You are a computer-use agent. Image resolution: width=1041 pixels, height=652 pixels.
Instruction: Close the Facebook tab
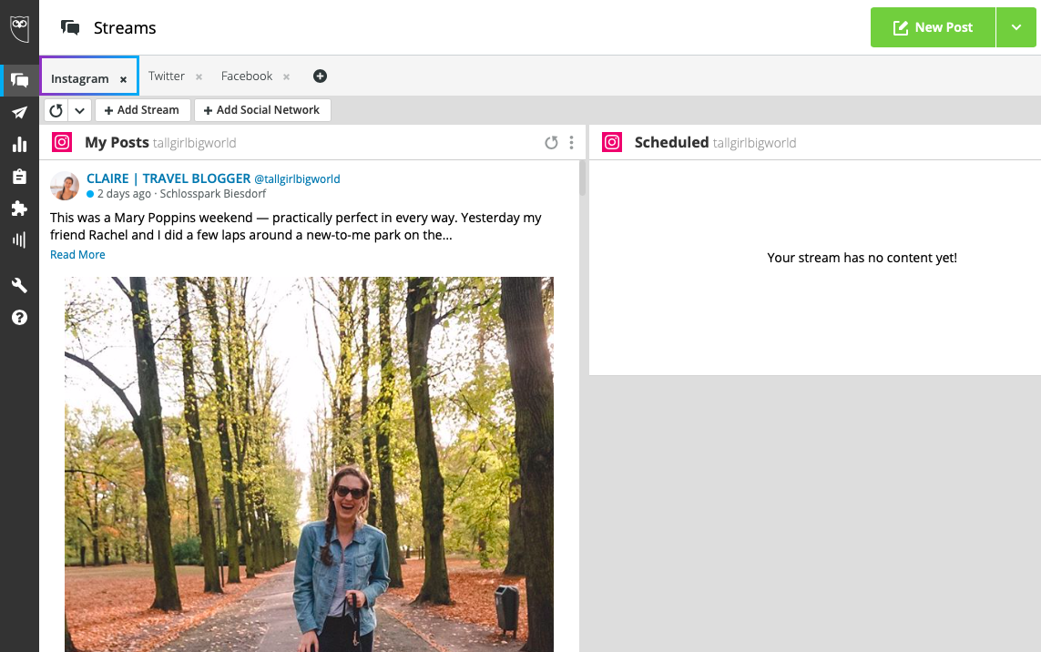[286, 77]
